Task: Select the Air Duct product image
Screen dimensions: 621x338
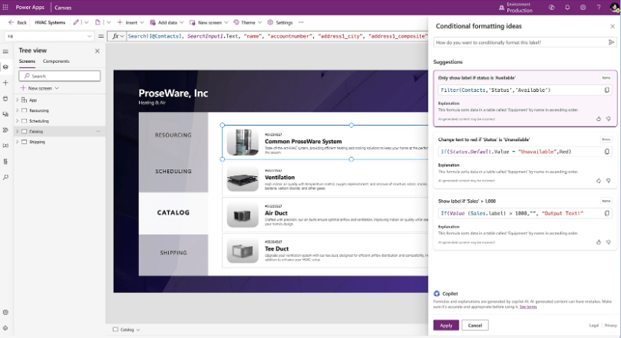Action: click(243, 215)
